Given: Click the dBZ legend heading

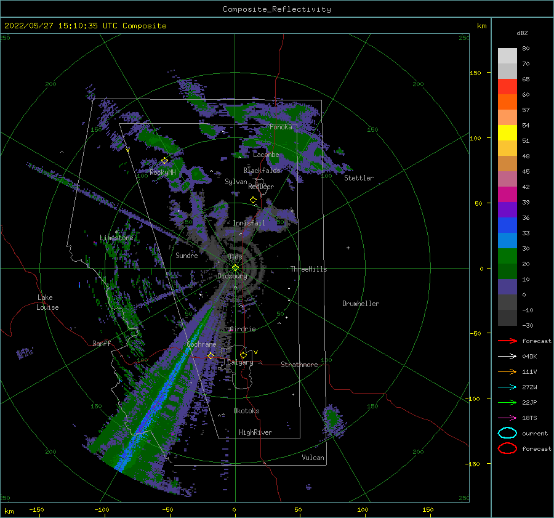Looking at the screenshot, I should click(x=522, y=33).
